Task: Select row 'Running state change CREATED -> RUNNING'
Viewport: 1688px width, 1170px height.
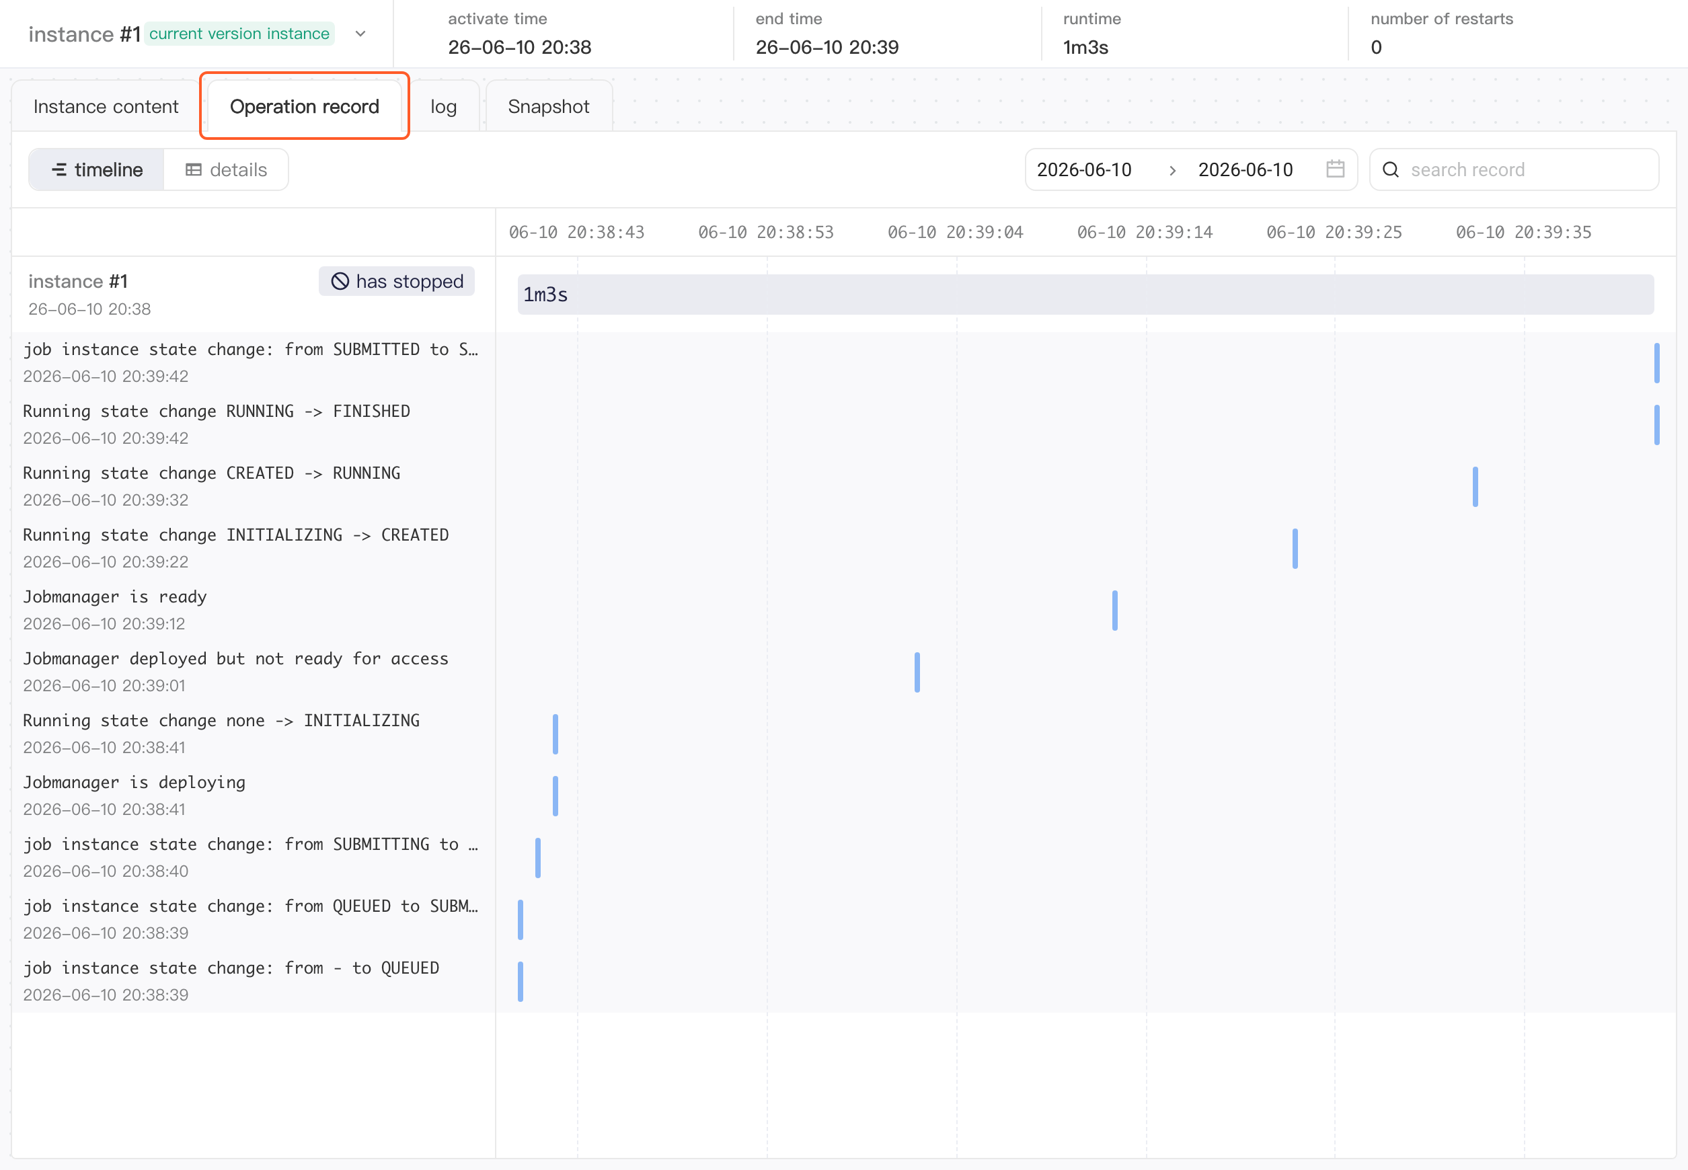Action: [x=253, y=486]
